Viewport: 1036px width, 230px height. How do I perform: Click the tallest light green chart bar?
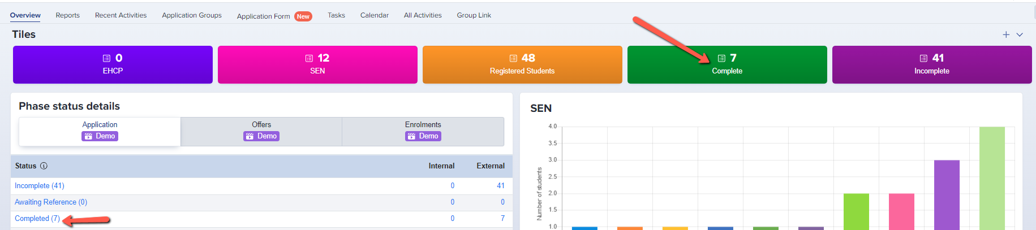click(x=992, y=178)
